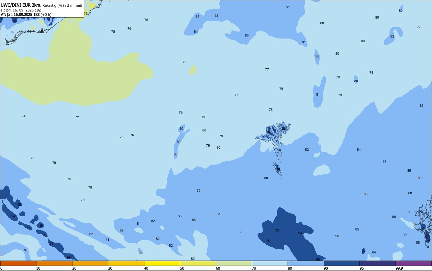The height and width of the screenshot is (271, 432).
Task: Pick the 50–60 pale yellow legend swatch
Action: coord(198,263)
